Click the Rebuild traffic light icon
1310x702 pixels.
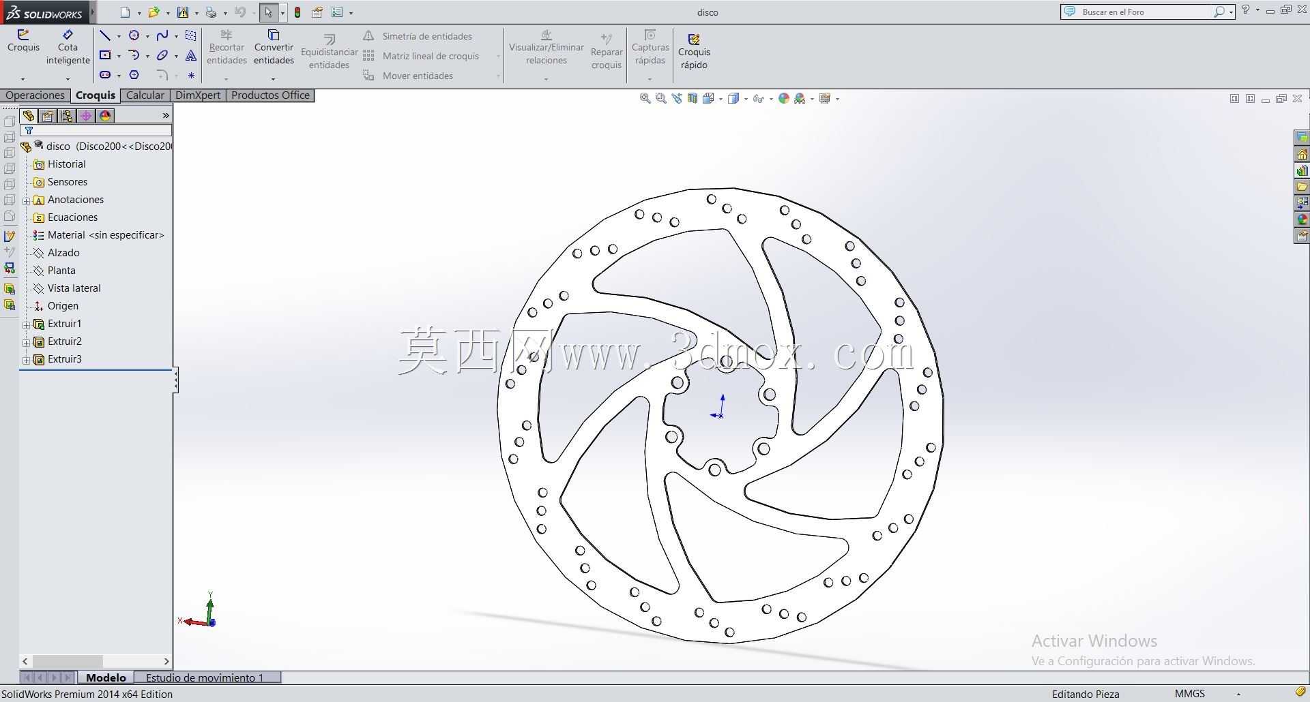[x=297, y=12]
